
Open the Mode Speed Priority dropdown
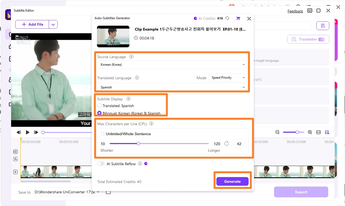click(x=228, y=78)
